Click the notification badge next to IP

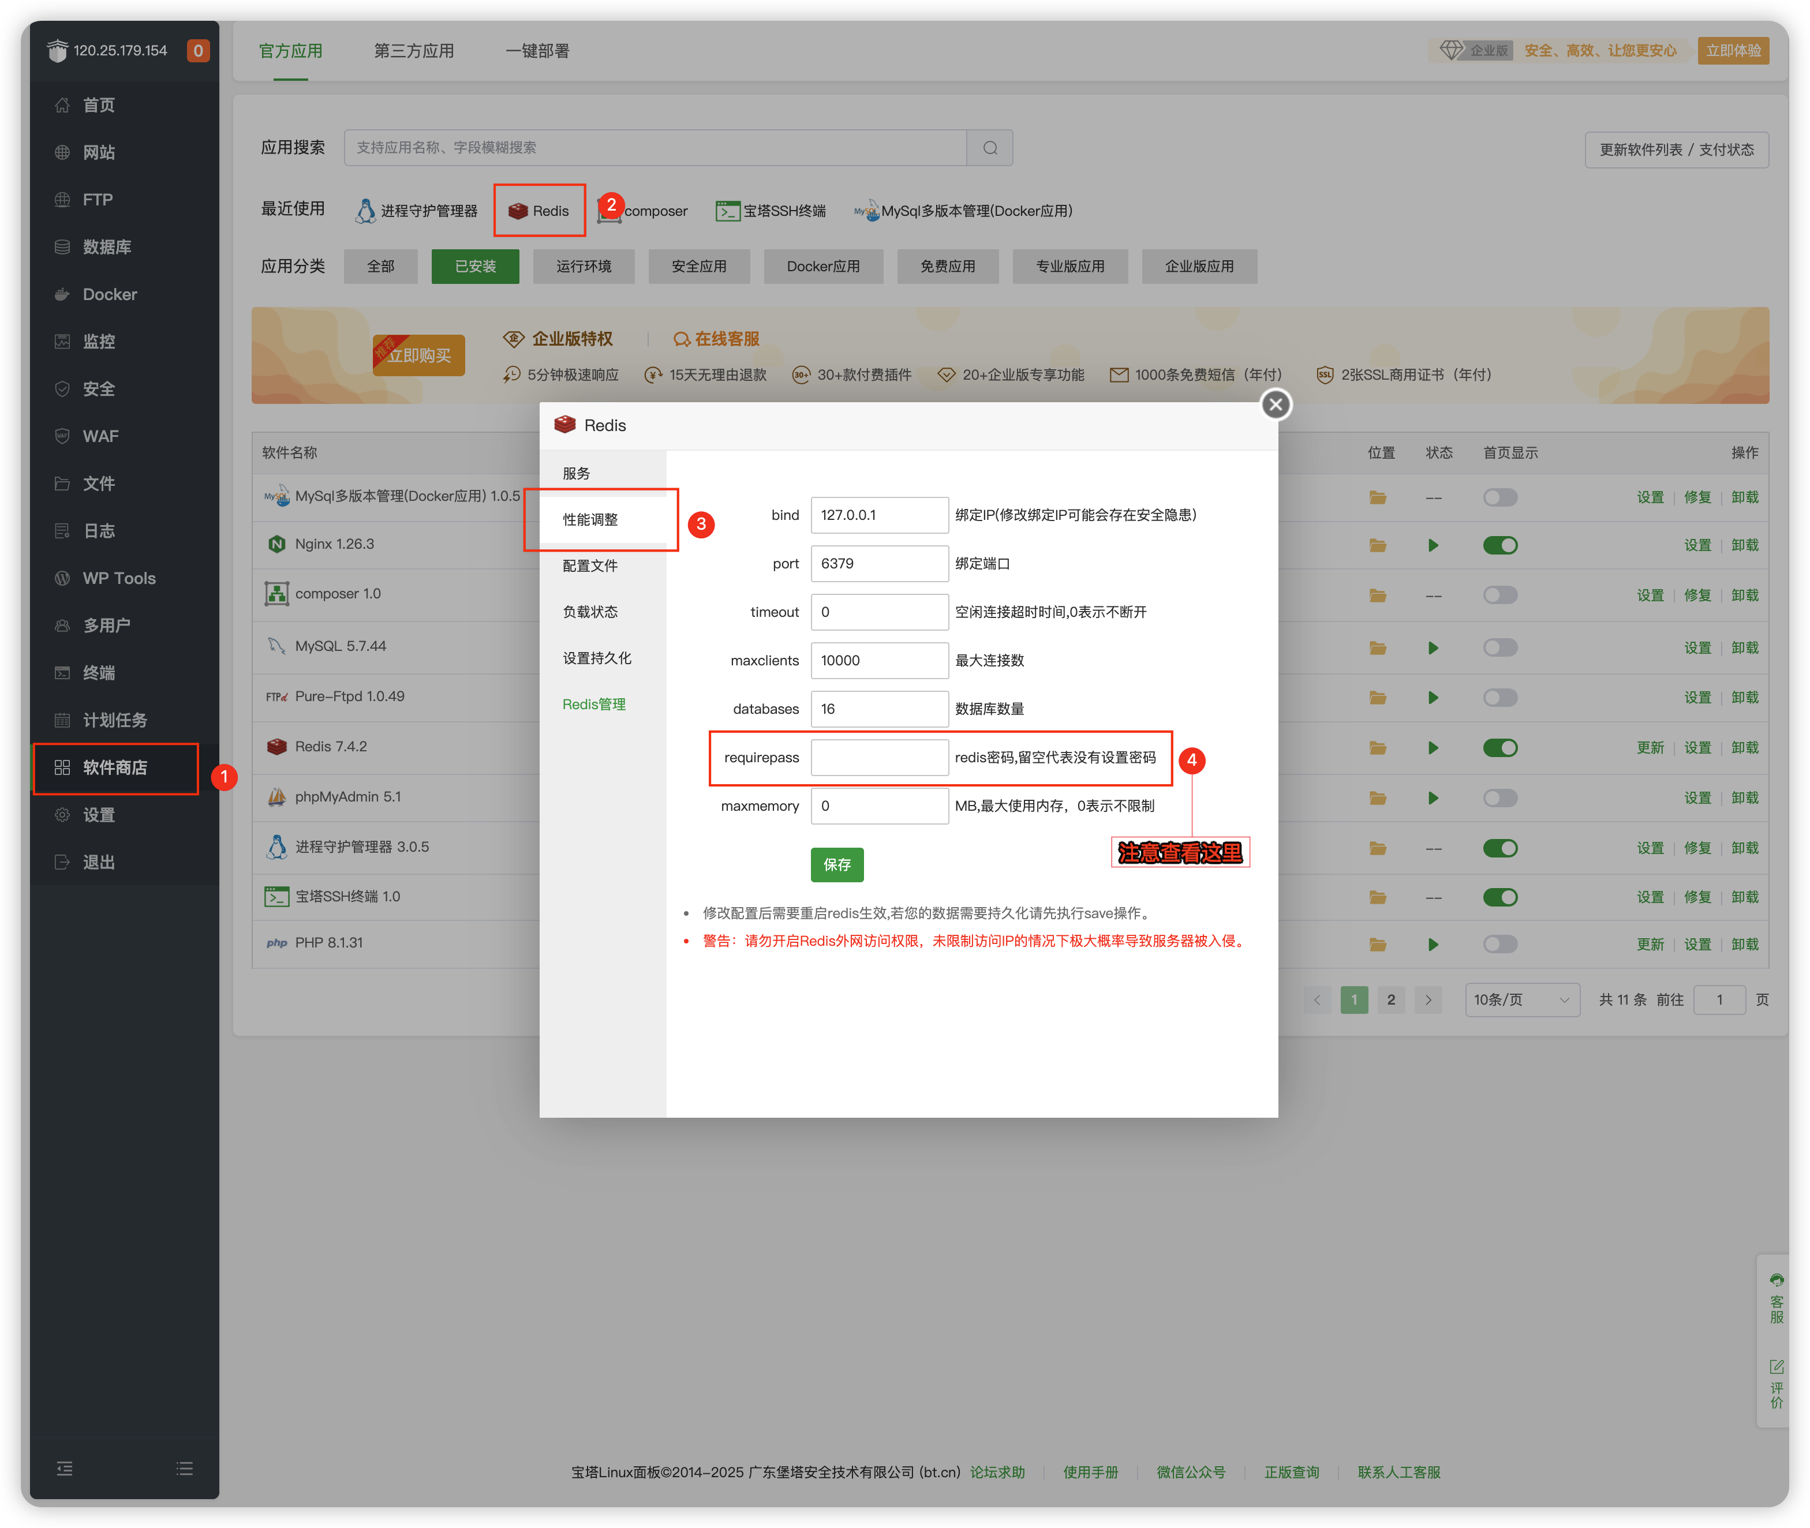tap(197, 51)
